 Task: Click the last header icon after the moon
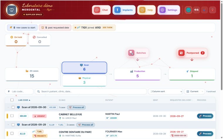pos(212,10)
